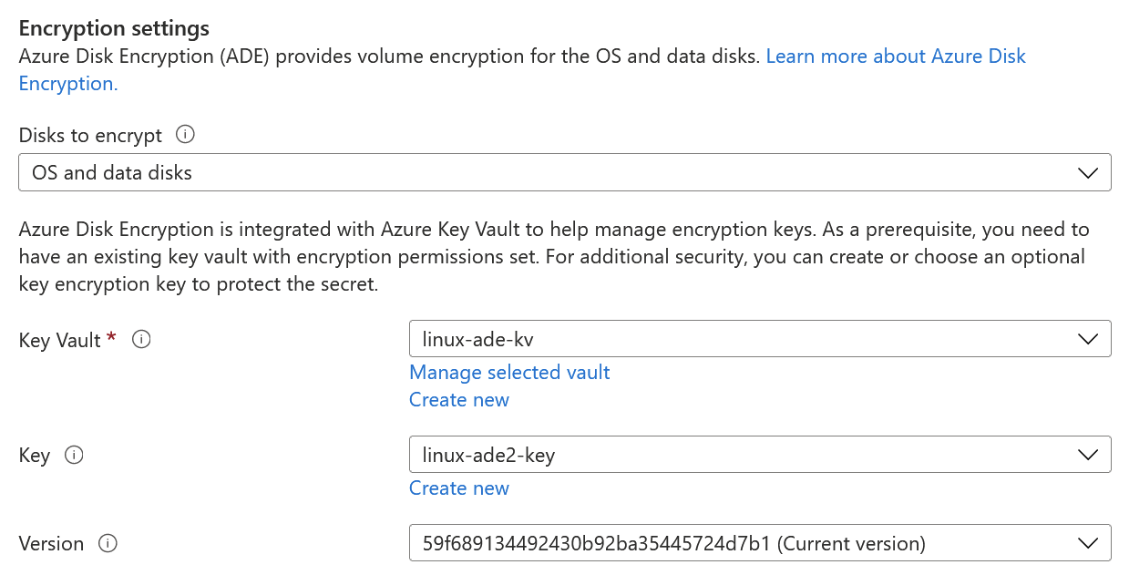Expand Disks to encrypt via its chevron arrow
The image size is (1129, 575).
1087,172
